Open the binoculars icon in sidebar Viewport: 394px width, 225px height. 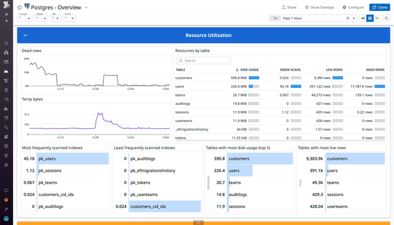point(6,52)
